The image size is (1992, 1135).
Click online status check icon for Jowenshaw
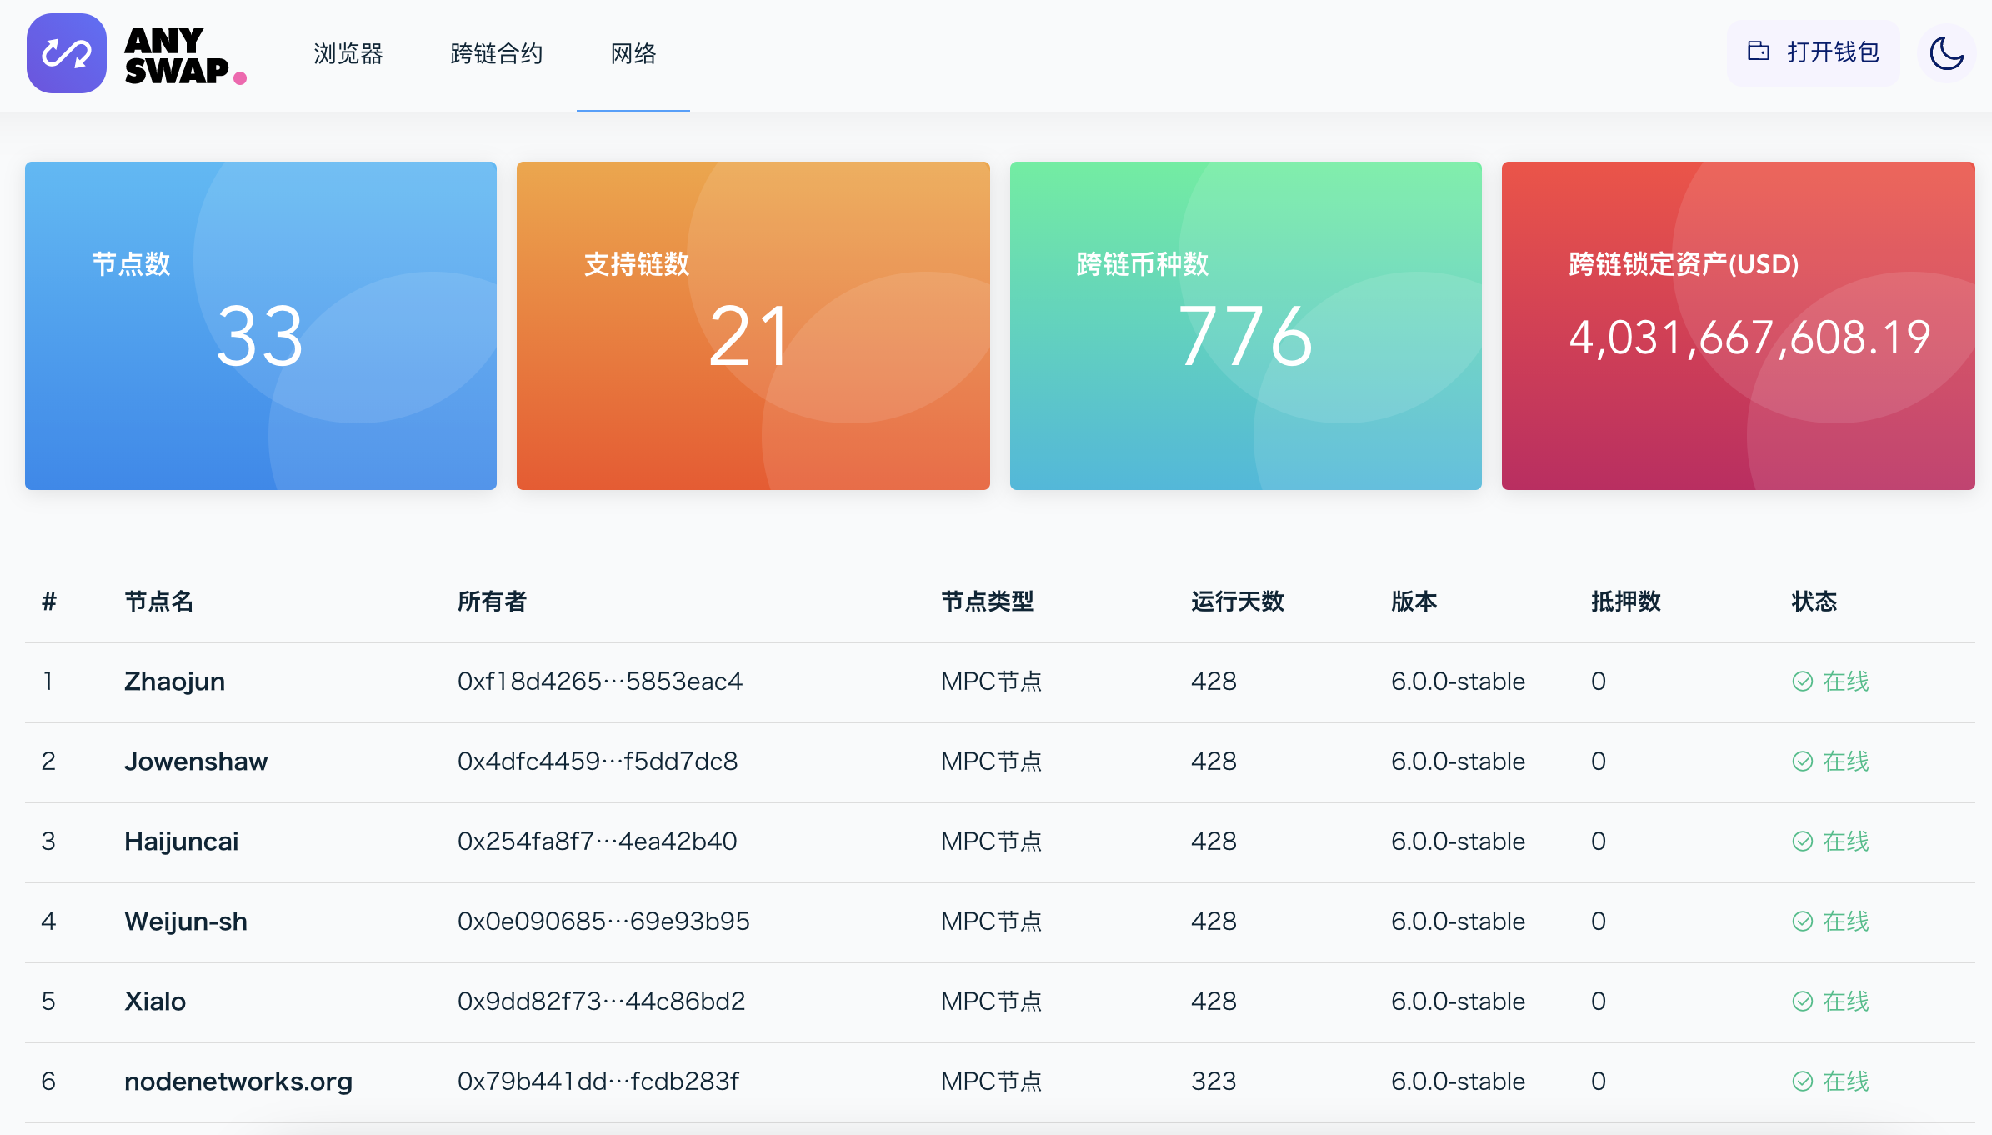click(1802, 762)
